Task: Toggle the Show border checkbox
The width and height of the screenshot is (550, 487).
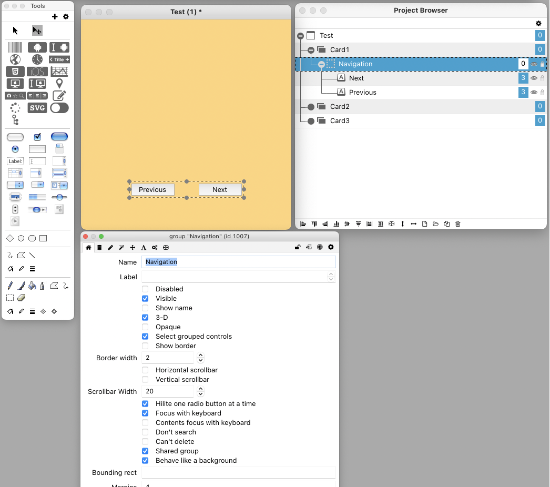Action: point(145,346)
